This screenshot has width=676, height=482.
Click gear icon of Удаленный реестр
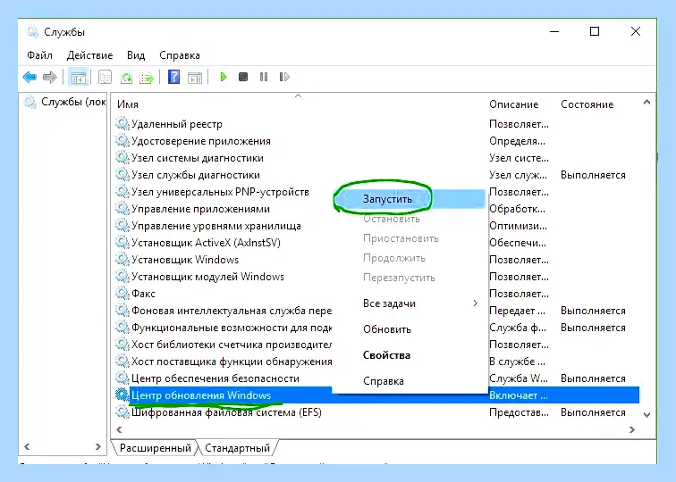click(x=123, y=124)
